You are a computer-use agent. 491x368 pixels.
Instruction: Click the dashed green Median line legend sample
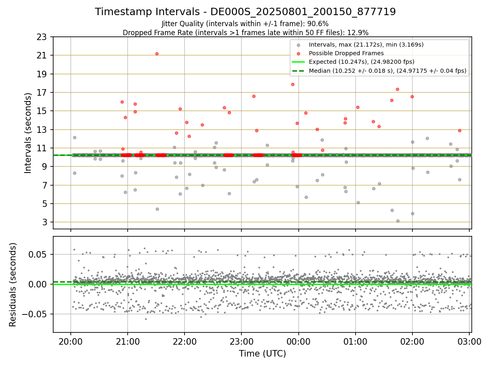coord(298,71)
